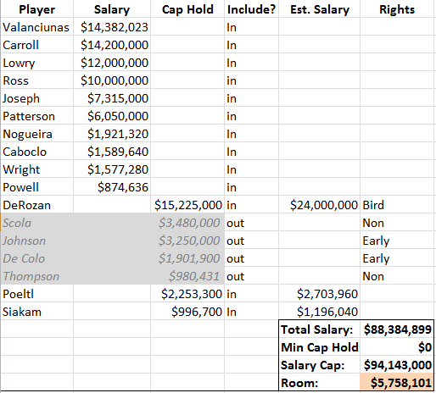Select DeRozan's $24,000,000 estimated salary cell

click(320, 205)
